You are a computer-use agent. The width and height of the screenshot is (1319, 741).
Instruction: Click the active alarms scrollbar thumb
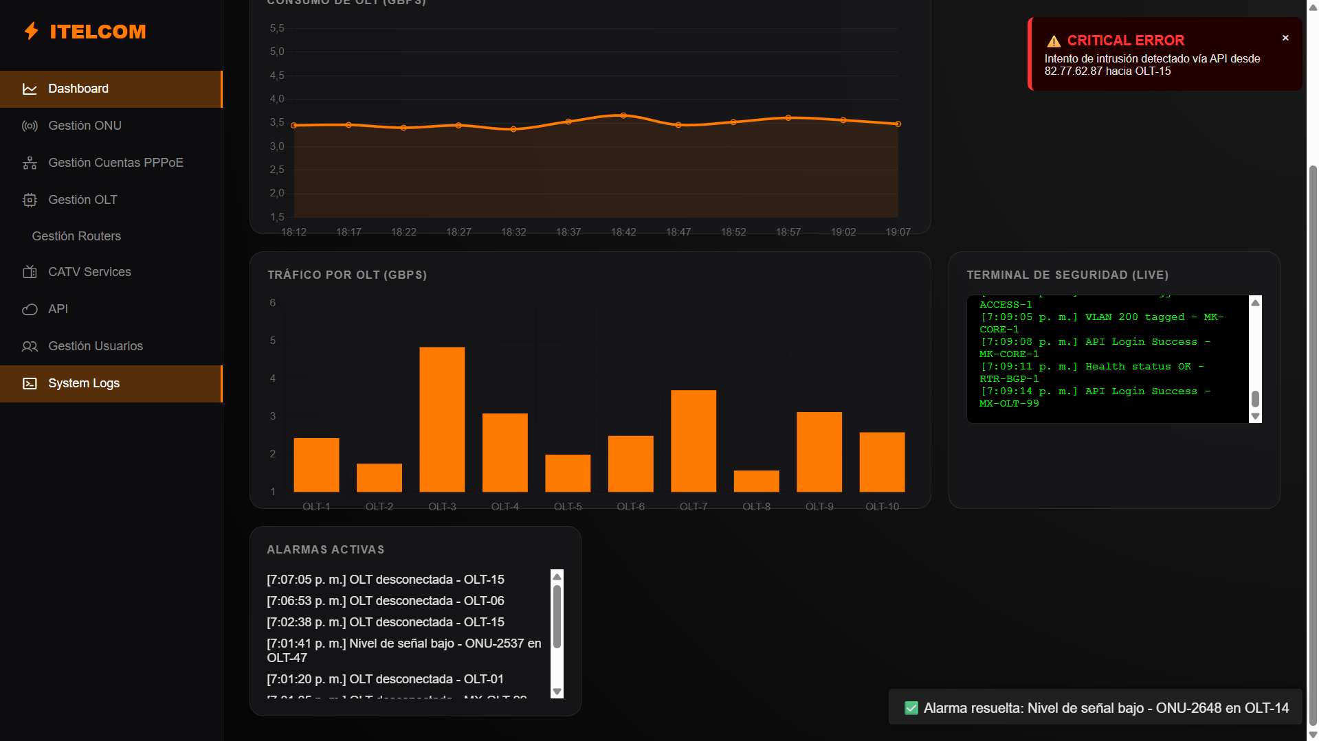pos(557,616)
